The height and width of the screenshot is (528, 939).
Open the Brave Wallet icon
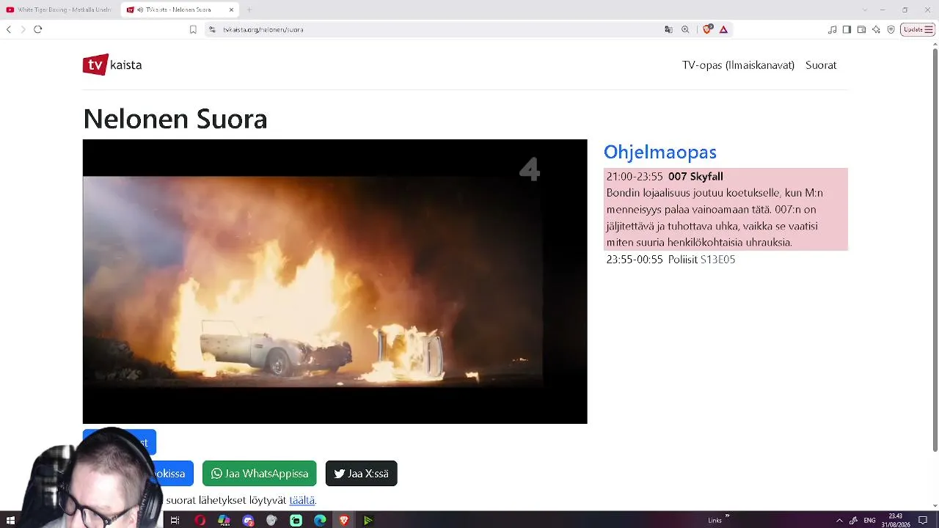coord(861,29)
